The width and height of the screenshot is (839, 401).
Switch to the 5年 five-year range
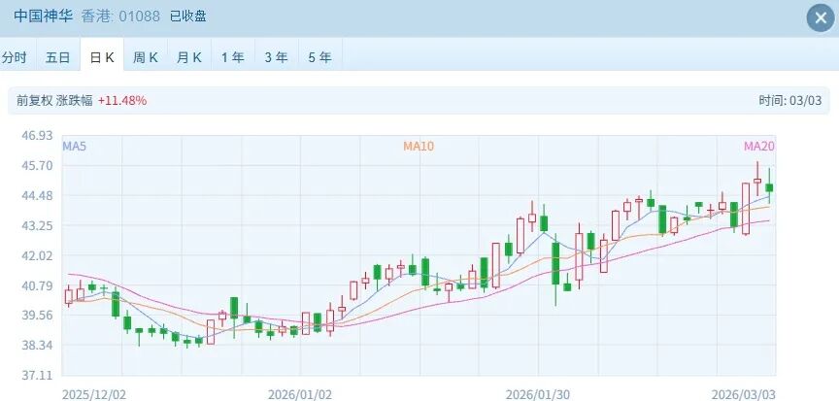pyautogui.click(x=320, y=57)
